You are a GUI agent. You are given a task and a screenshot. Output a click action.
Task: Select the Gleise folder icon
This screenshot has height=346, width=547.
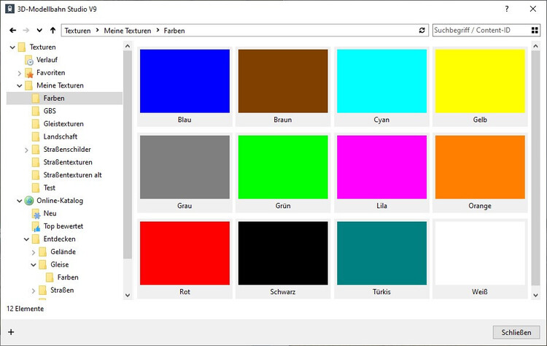pos(42,265)
